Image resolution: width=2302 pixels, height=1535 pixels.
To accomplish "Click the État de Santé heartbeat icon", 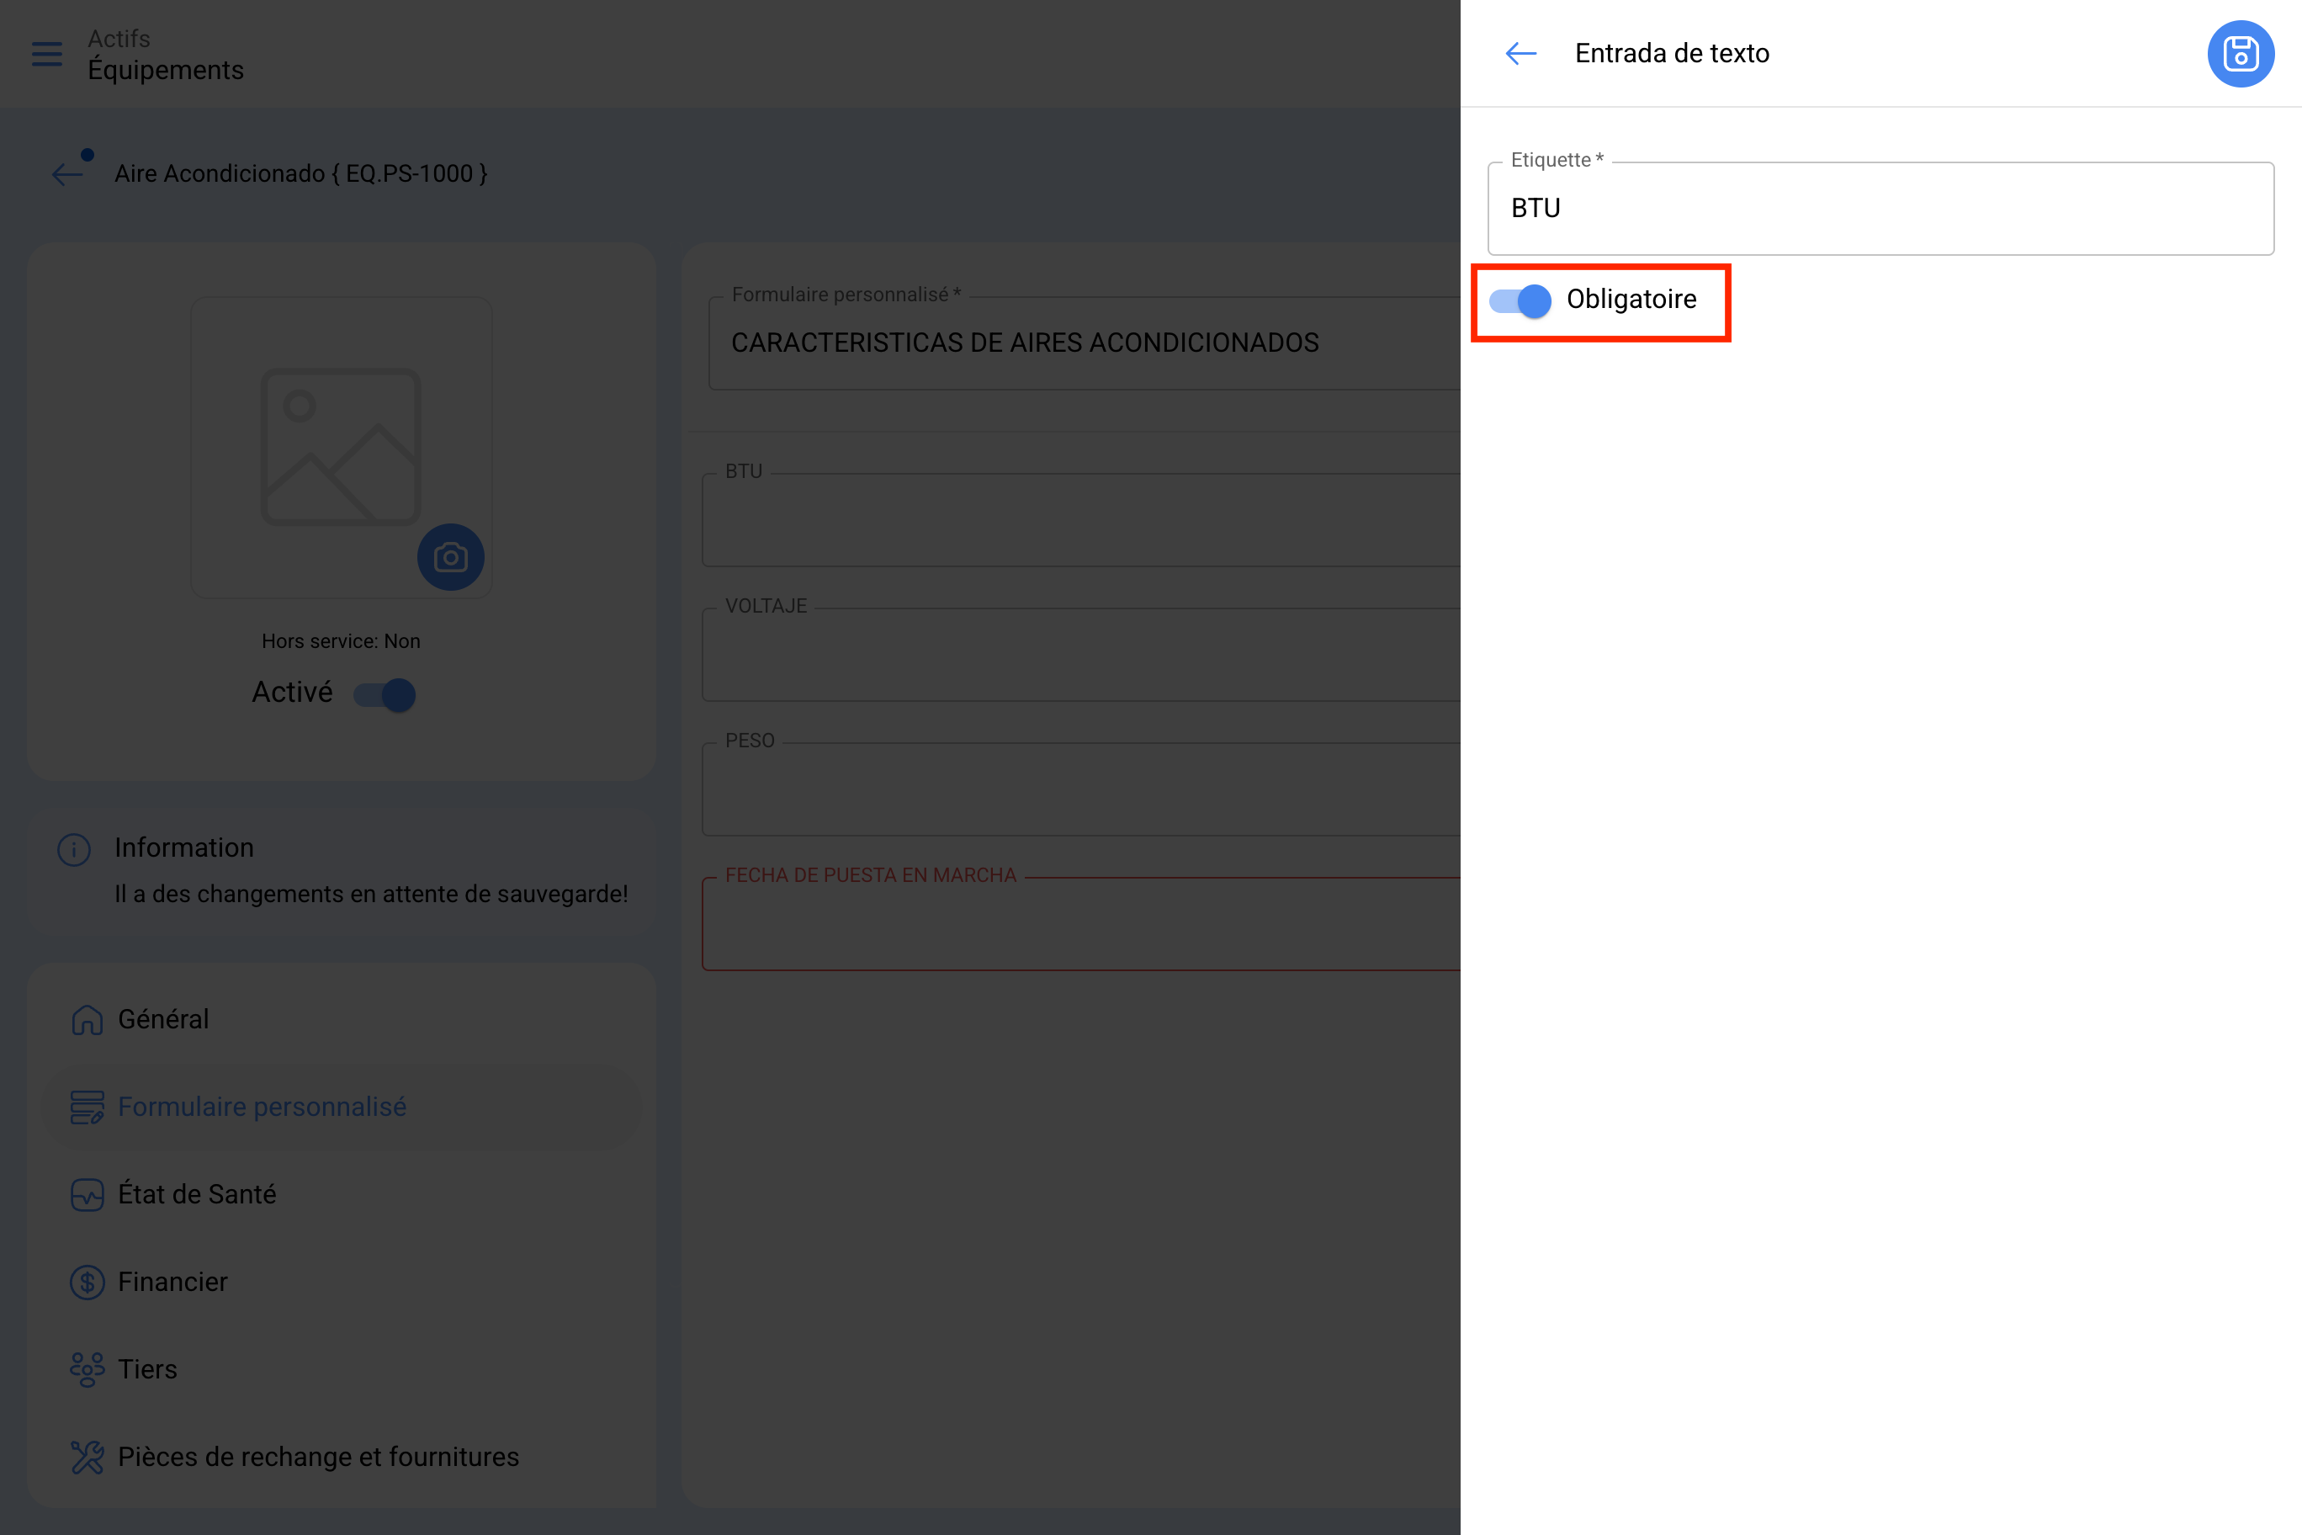I will coord(88,1194).
